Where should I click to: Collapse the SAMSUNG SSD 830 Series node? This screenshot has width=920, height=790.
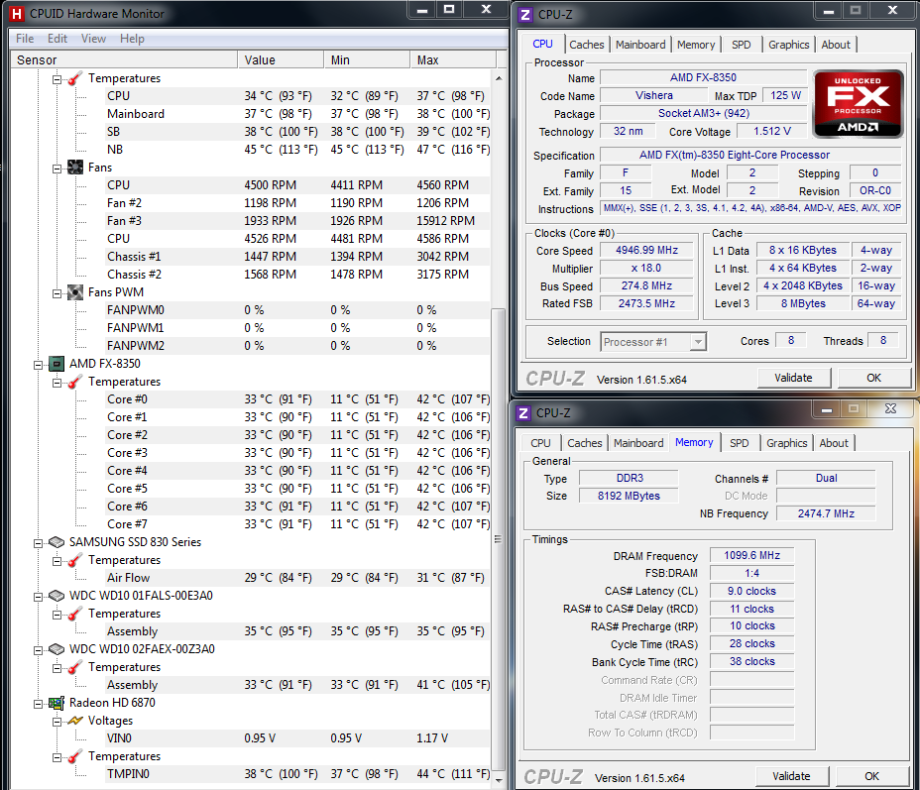point(38,543)
